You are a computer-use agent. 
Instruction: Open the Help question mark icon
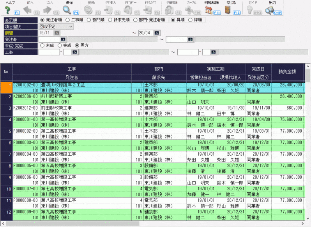pyautogui.click(x=7, y=10)
